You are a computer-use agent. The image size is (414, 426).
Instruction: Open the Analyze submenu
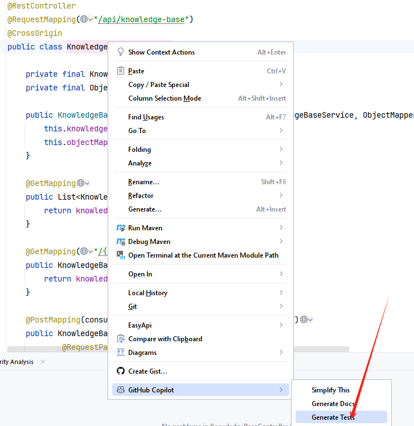(200, 163)
